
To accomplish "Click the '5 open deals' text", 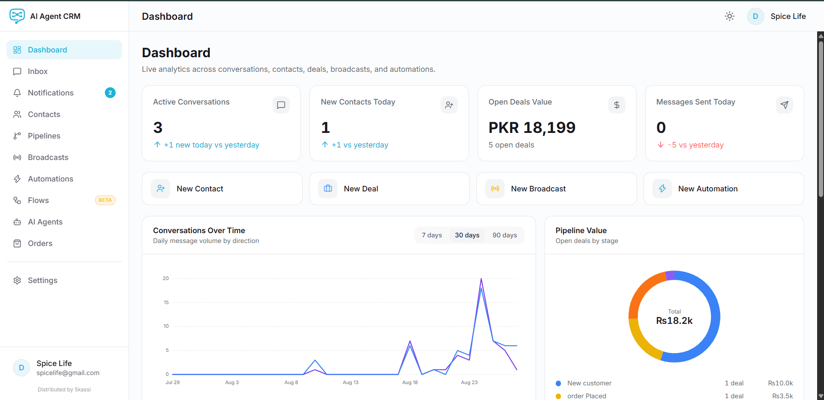I will click(x=511, y=145).
